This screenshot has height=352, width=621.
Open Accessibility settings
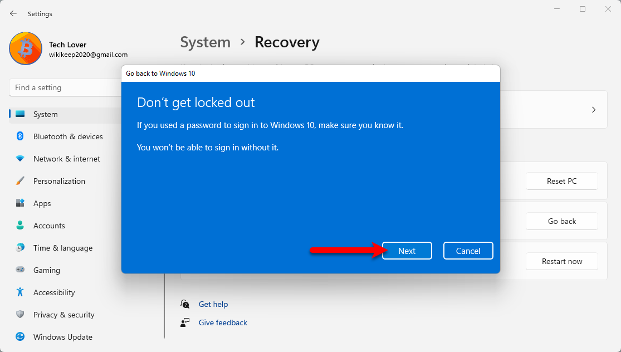54,292
